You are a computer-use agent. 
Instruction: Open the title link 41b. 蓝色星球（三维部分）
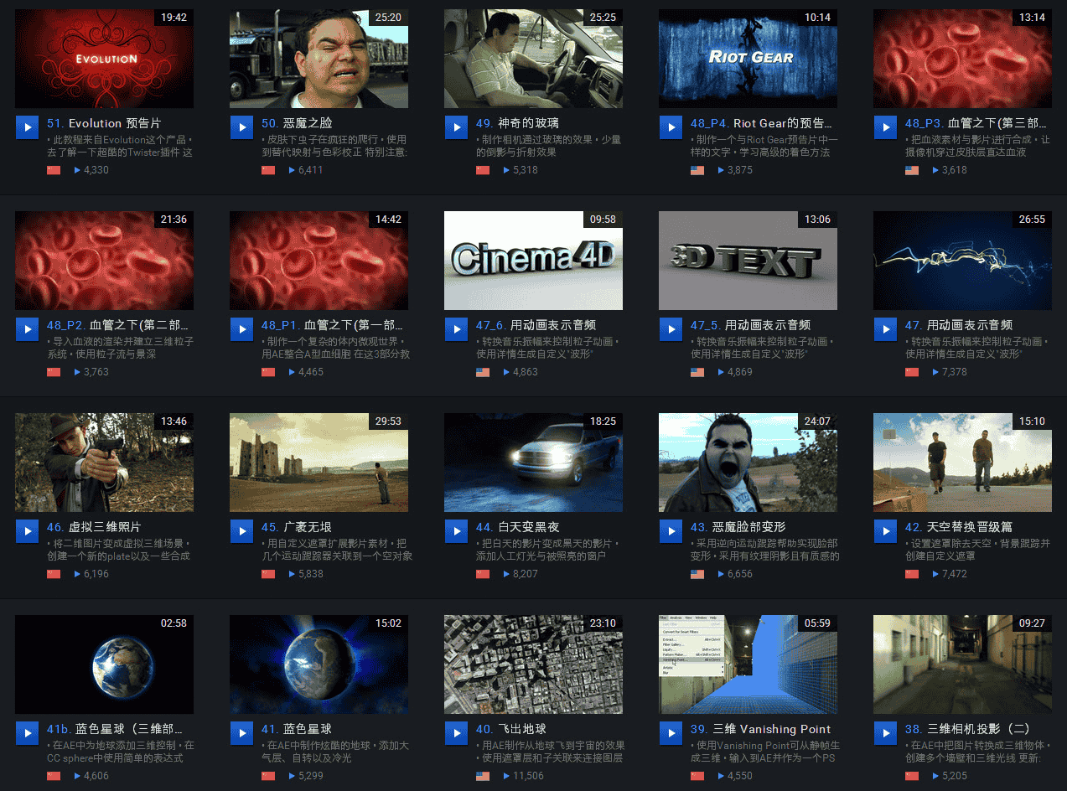tap(114, 729)
